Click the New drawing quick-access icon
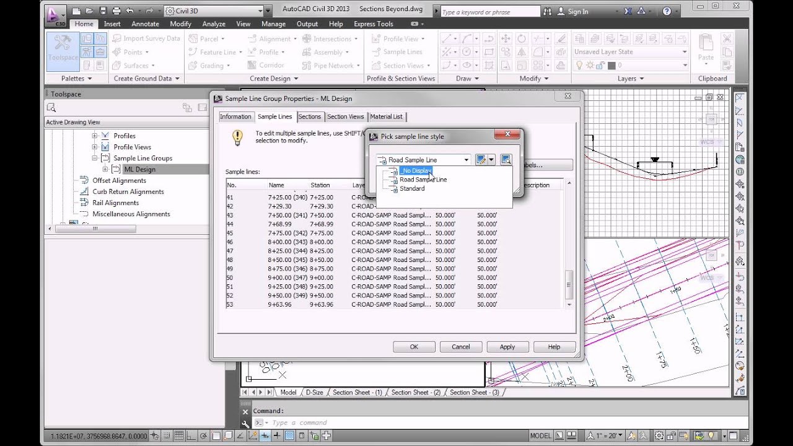 tap(76, 11)
